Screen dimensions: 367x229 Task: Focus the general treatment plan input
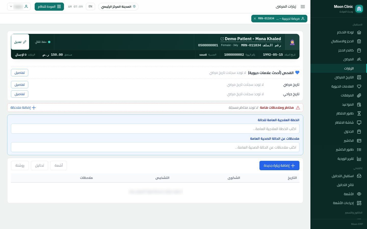coord(155,129)
